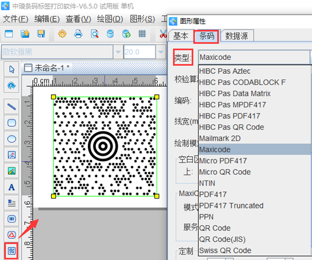The image size is (312, 260).
Task: Choose Swiss QR Code barcode type
Action: (x=255, y=250)
